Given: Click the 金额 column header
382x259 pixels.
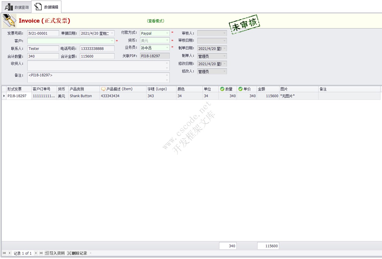Looking at the screenshot, I should (x=268, y=89).
